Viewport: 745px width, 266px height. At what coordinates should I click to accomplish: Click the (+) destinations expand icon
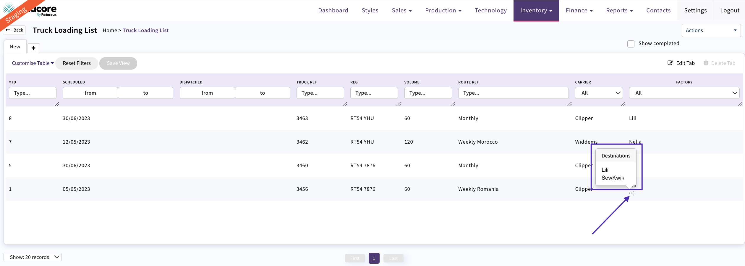click(632, 193)
